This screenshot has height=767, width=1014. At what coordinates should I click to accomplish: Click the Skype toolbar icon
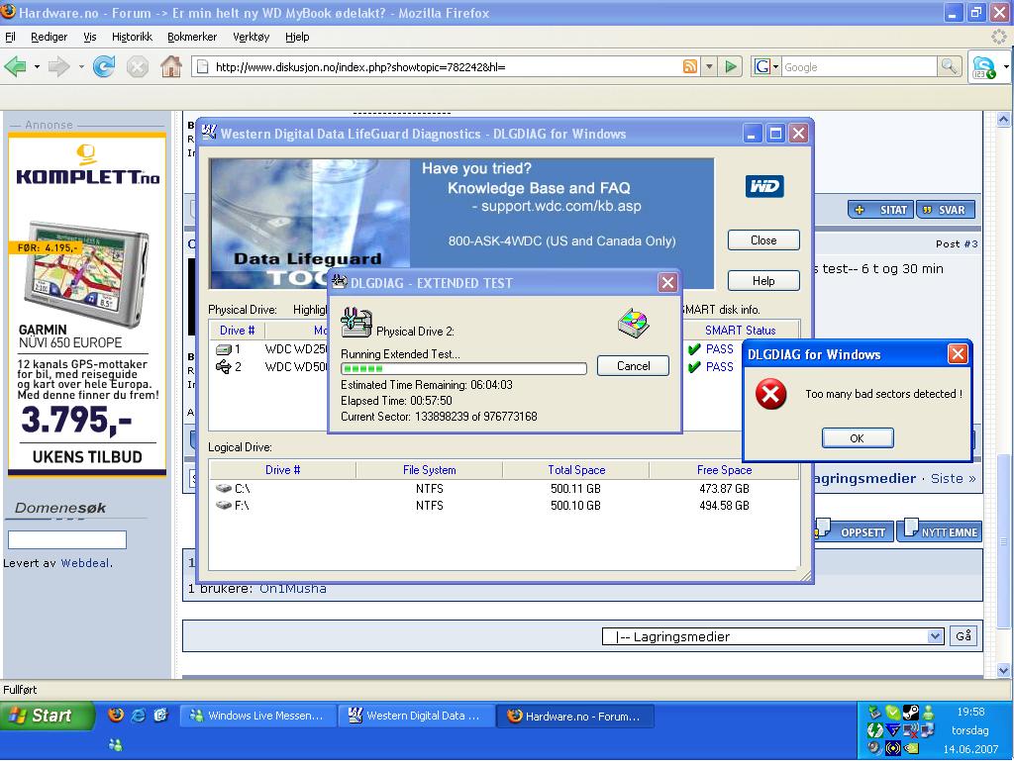pos(983,67)
